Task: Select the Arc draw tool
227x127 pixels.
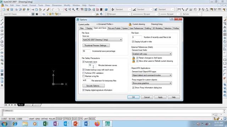Action: click(x=2, y=38)
